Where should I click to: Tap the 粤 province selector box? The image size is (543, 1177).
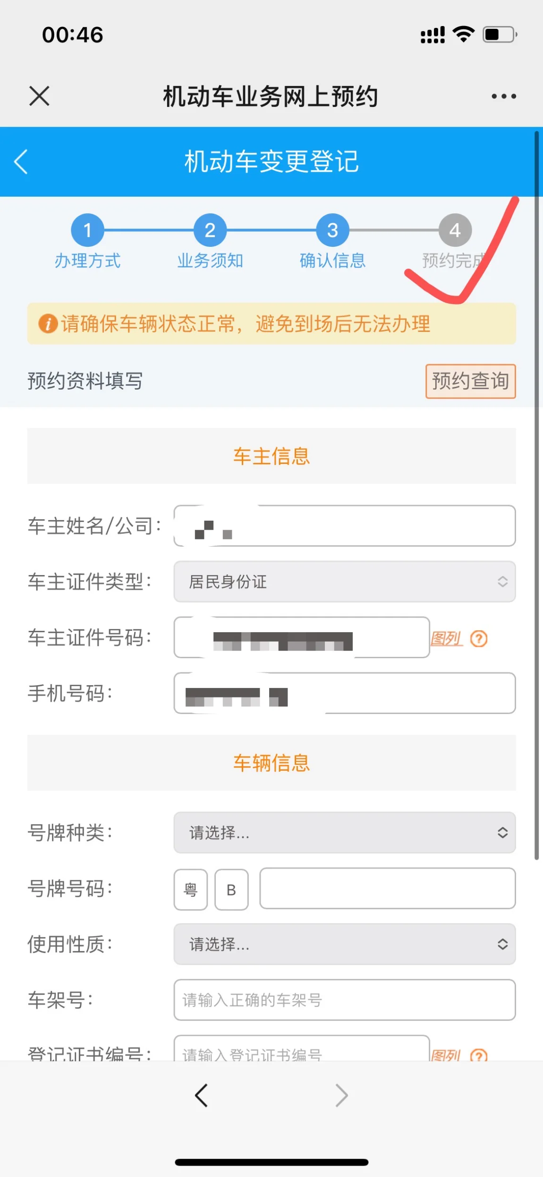pyautogui.click(x=191, y=889)
